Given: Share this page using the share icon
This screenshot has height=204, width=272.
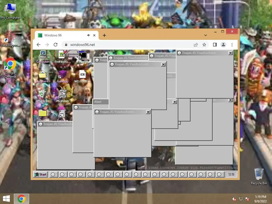Looking at the screenshot, I should (x=196, y=45).
